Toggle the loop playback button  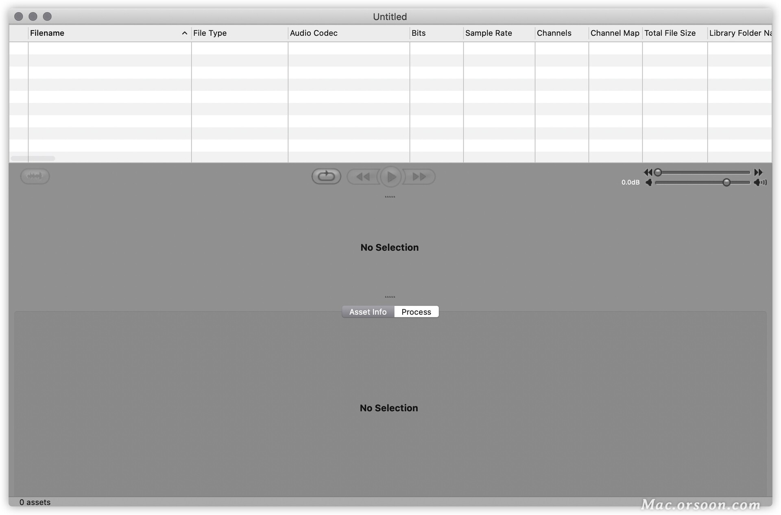[x=326, y=176]
